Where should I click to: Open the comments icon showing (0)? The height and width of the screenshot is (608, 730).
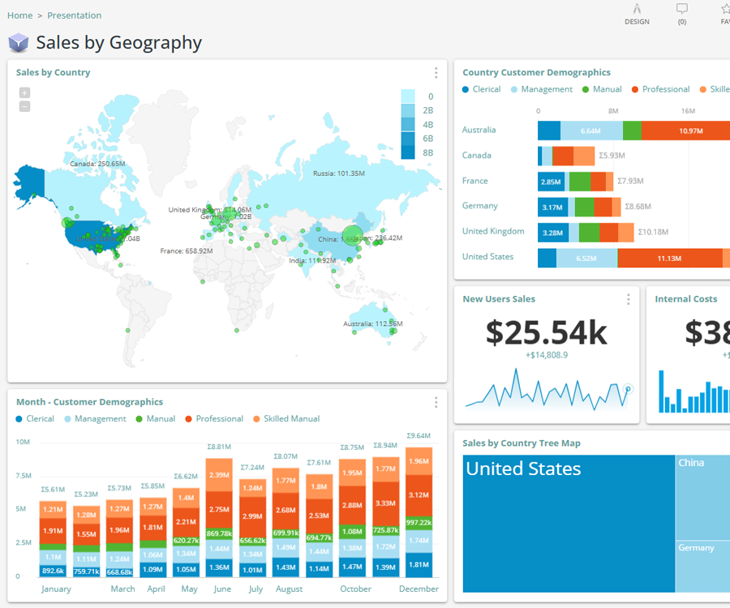click(x=681, y=9)
